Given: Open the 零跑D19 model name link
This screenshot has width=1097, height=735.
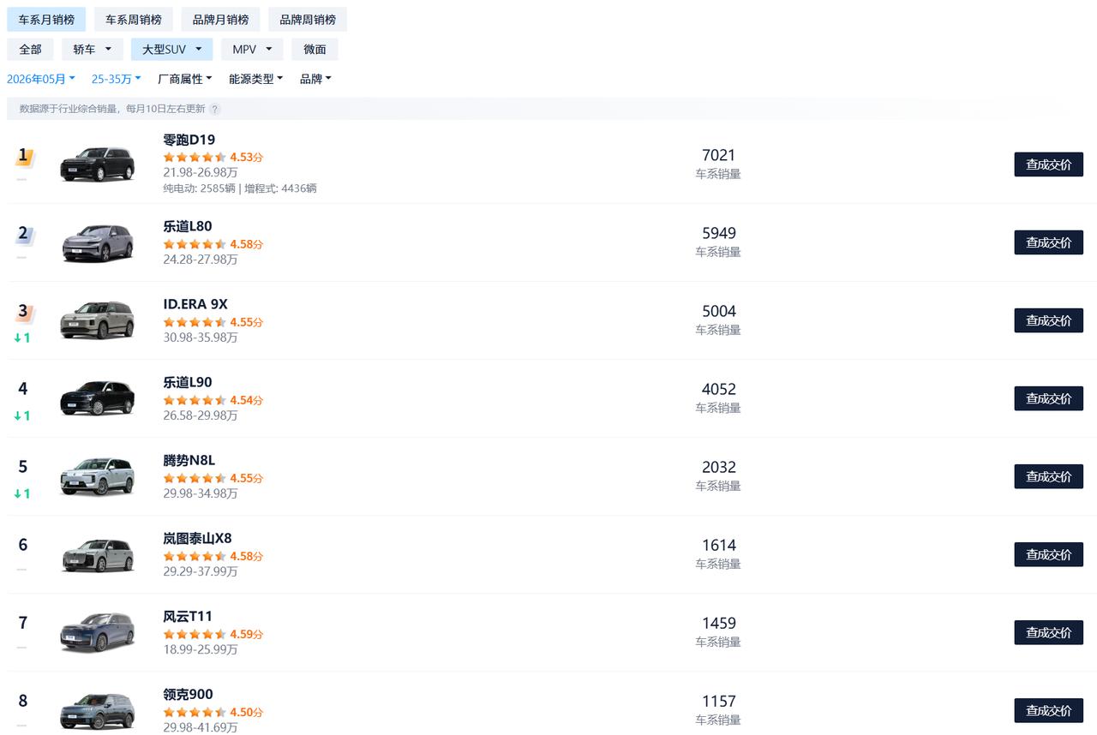Looking at the screenshot, I should point(189,140).
